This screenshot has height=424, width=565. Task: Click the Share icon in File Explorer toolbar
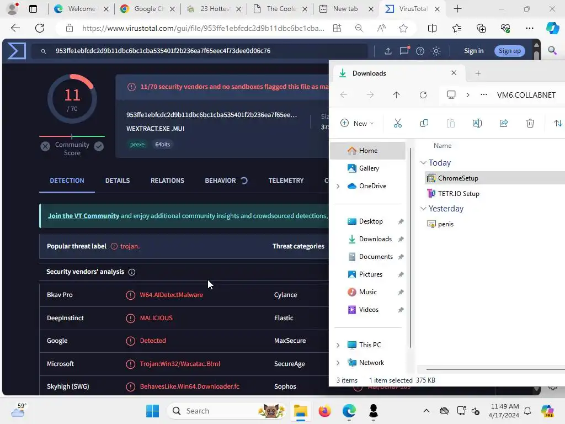(504, 123)
